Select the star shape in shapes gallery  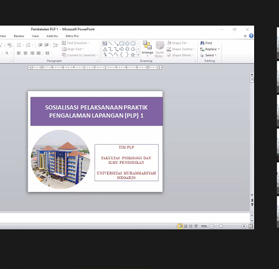click(x=133, y=55)
